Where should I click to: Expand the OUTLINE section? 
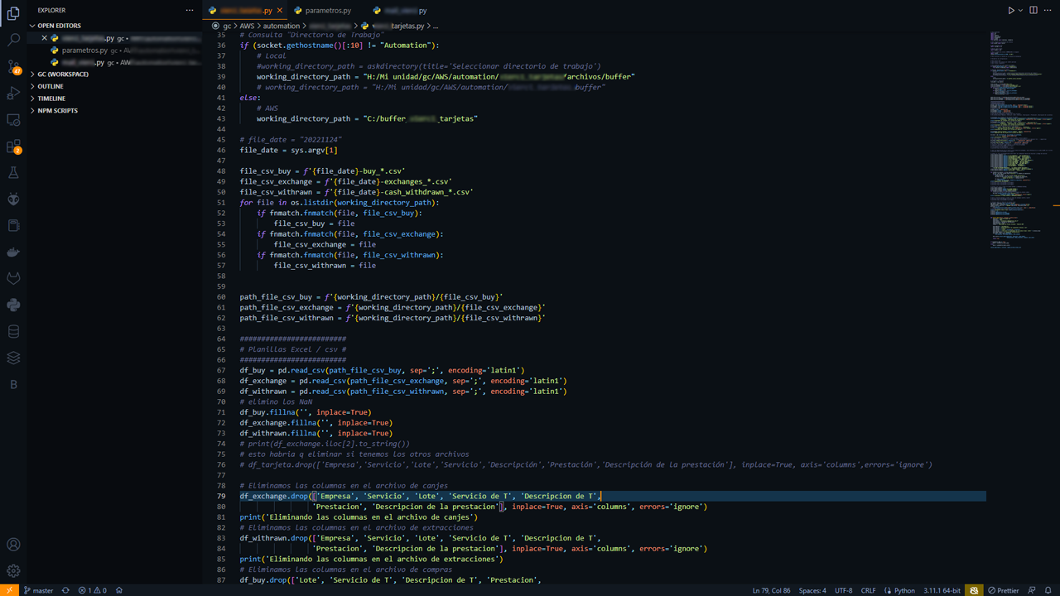click(51, 86)
